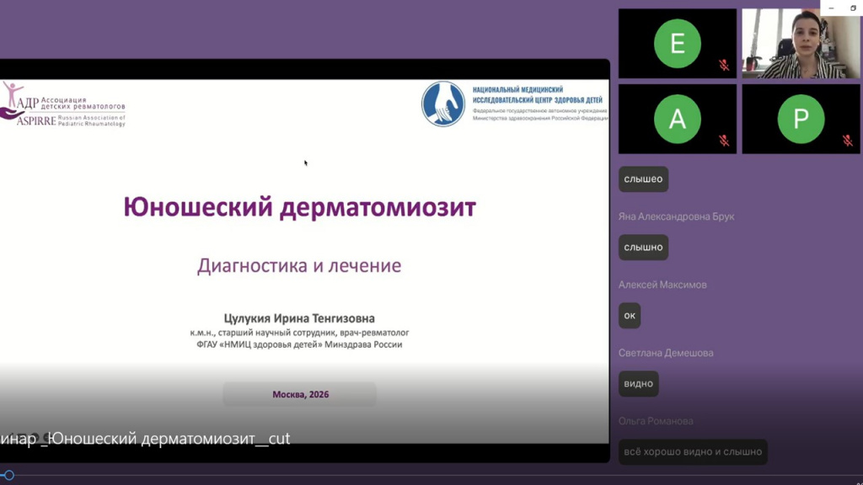Click the subtitle 'Диагностика и лечение'
Image resolution: width=863 pixels, height=485 pixels.
pos(299,265)
